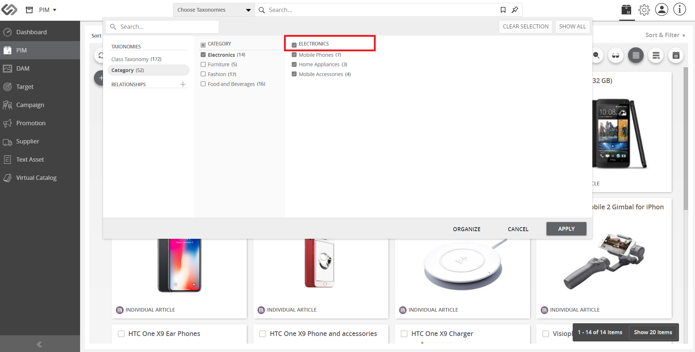Click CLEAR SELECTION button
Image resolution: width=695 pixels, height=352 pixels.
coord(526,27)
